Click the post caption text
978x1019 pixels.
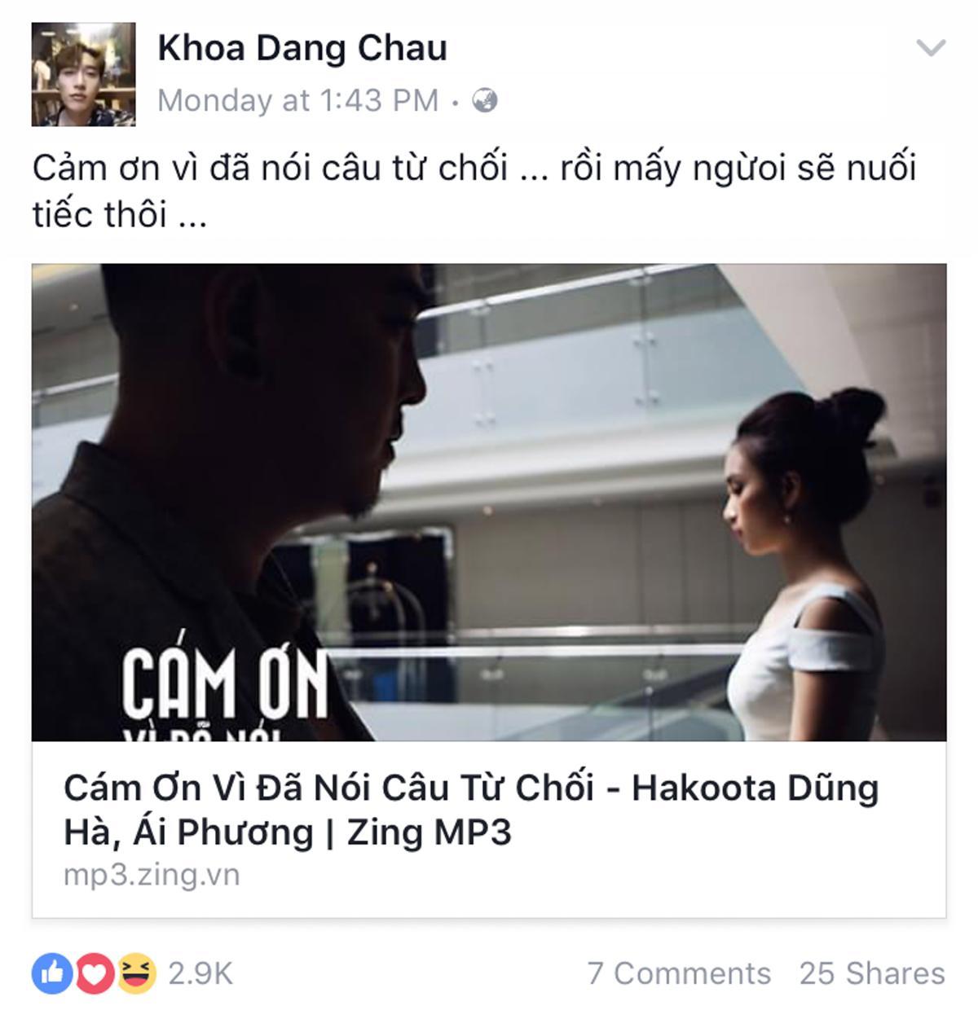click(474, 191)
